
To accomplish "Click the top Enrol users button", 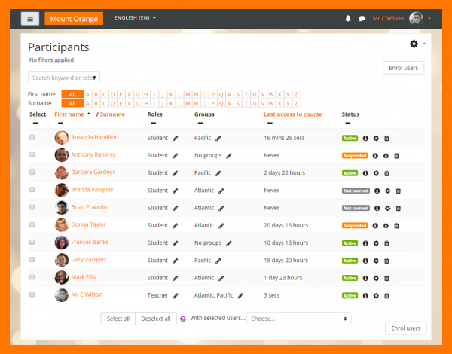I will pos(404,68).
